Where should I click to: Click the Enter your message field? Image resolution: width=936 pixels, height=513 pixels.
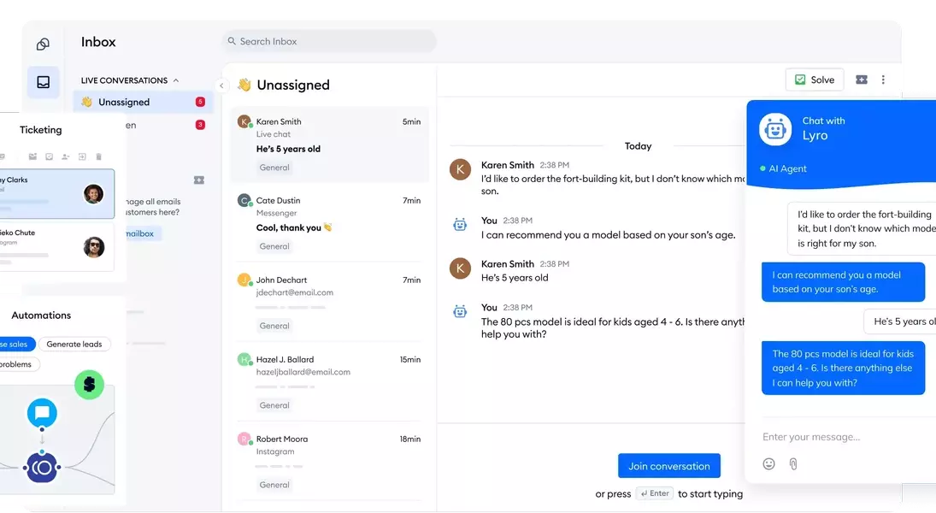coord(829,437)
